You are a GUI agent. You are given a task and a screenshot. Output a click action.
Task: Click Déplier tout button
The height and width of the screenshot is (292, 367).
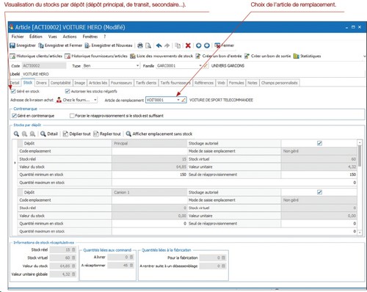77,134
